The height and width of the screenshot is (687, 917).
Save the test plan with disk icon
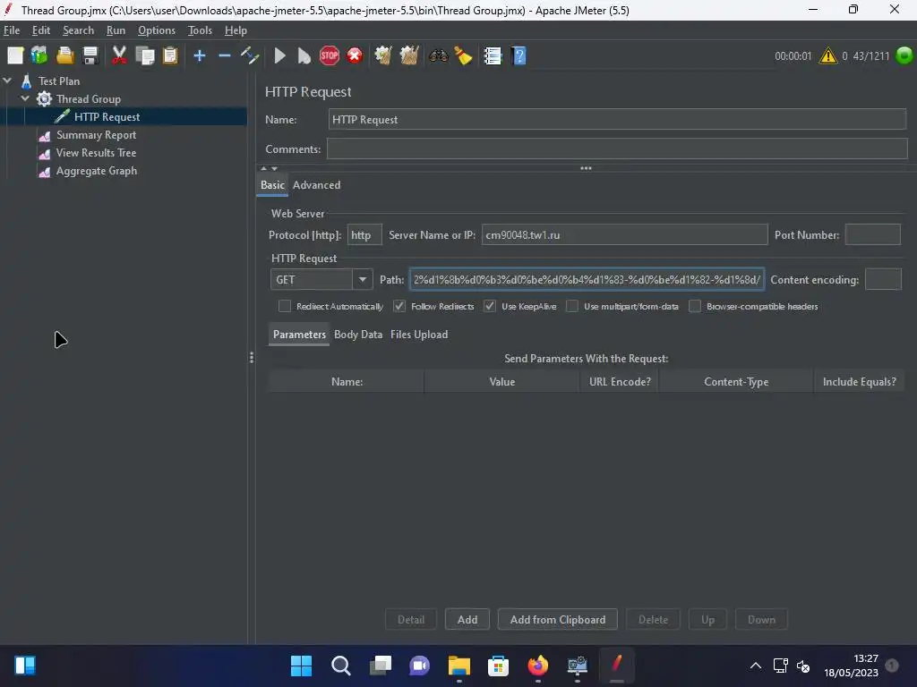[90, 56]
